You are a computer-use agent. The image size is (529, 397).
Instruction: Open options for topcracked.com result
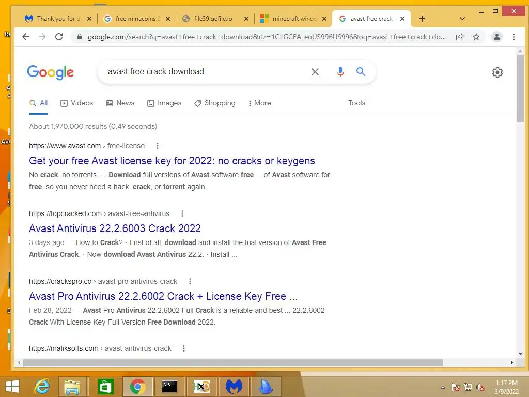pyautogui.click(x=182, y=213)
